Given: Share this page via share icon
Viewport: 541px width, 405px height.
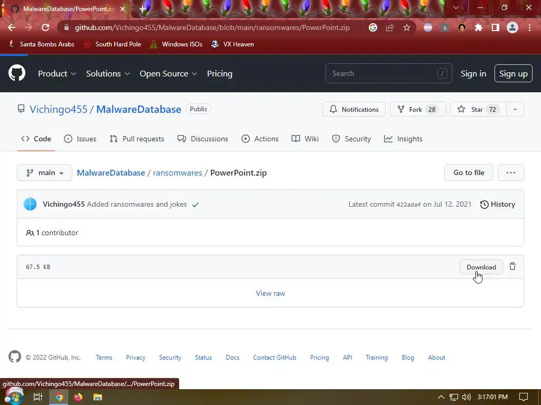Looking at the screenshot, I should (x=390, y=27).
